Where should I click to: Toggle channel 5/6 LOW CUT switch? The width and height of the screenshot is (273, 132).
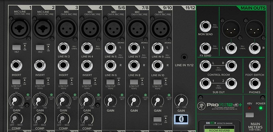pos(111,82)
